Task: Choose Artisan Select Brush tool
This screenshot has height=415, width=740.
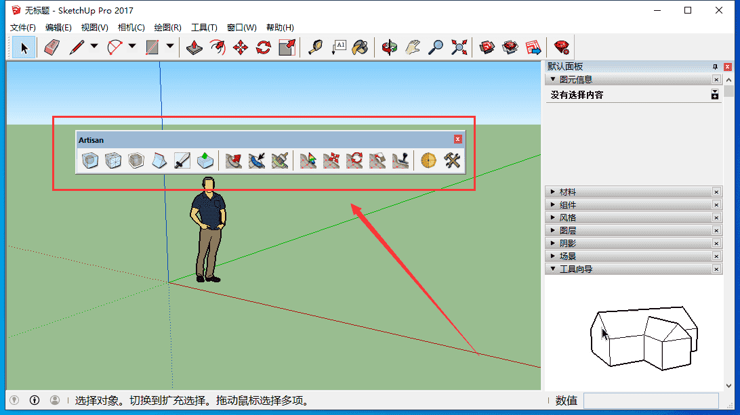Action: 257,160
